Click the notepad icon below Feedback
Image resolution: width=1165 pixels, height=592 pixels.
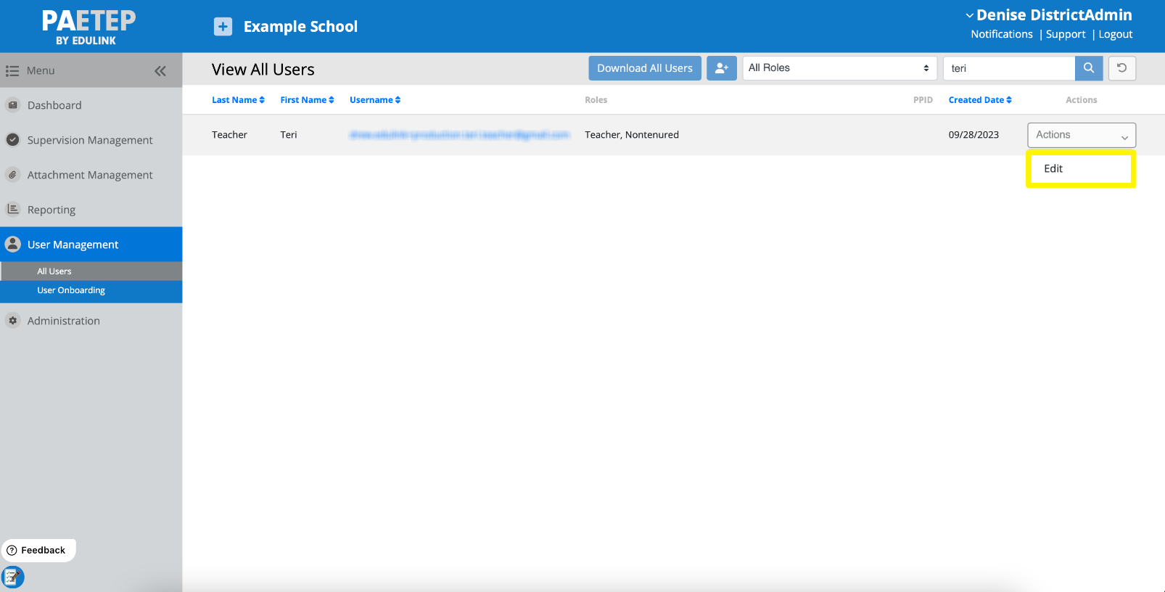[13, 577]
